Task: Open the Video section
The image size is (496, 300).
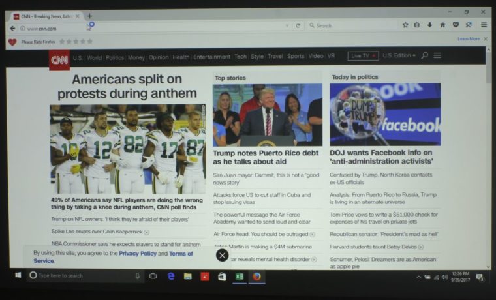Action: [316, 56]
